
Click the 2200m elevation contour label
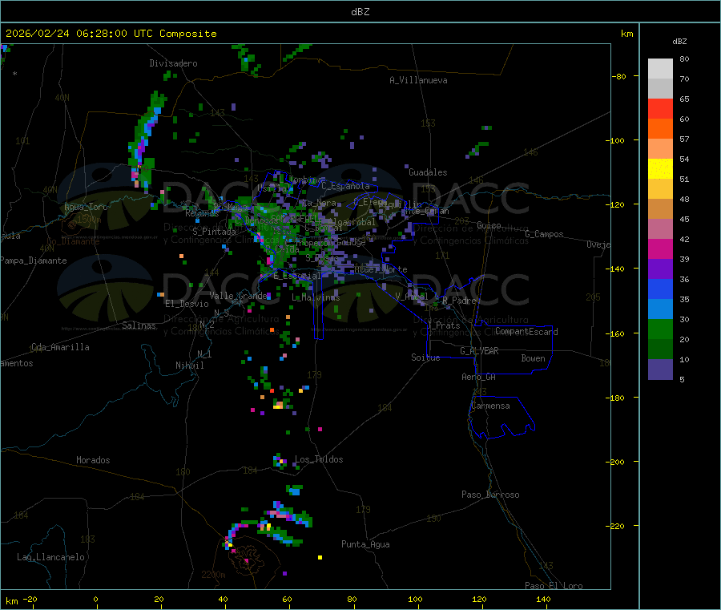213,575
